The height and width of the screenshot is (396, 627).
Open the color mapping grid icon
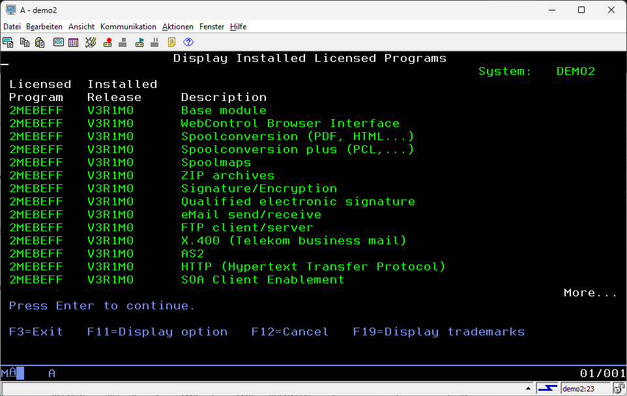[73, 42]
